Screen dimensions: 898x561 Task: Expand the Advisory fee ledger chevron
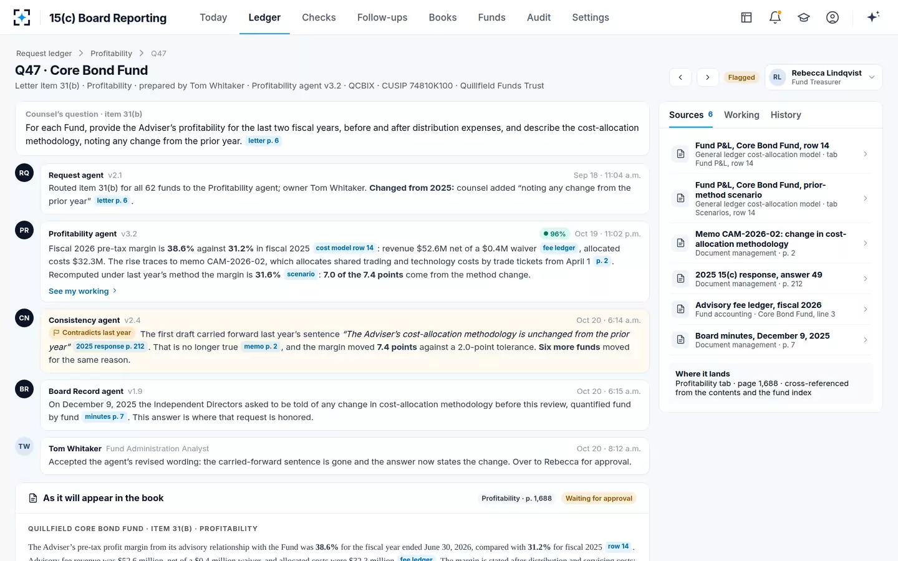tap(866, 309)
